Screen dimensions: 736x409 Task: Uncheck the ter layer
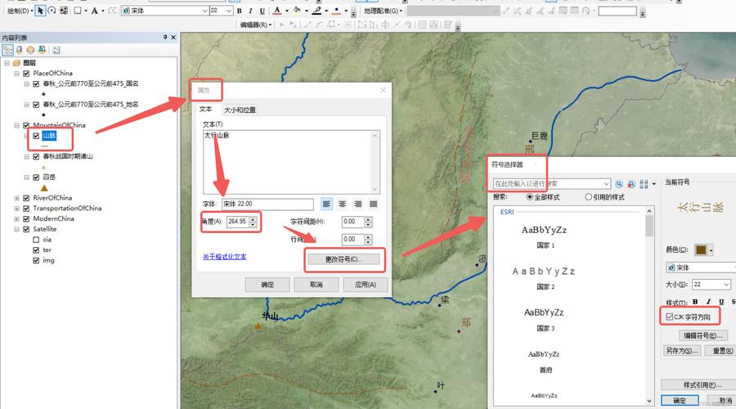coord(36,249)
